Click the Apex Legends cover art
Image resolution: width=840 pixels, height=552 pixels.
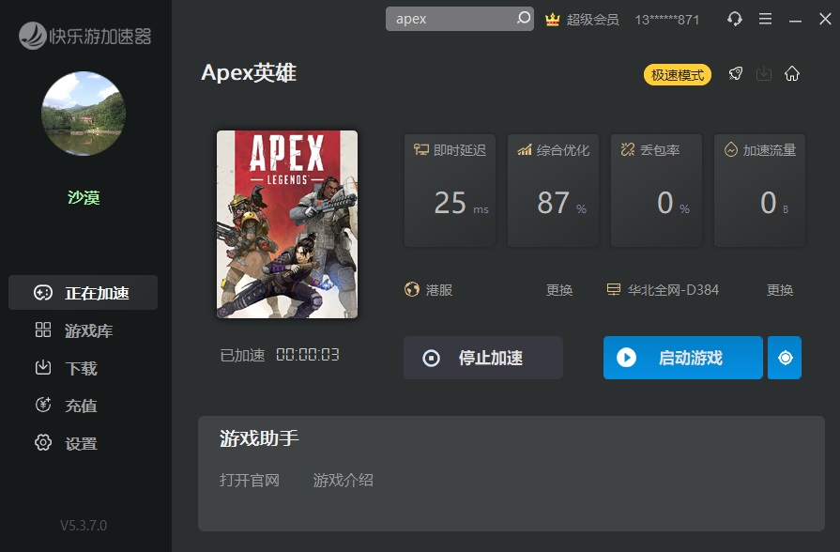(x=287, y=224)
